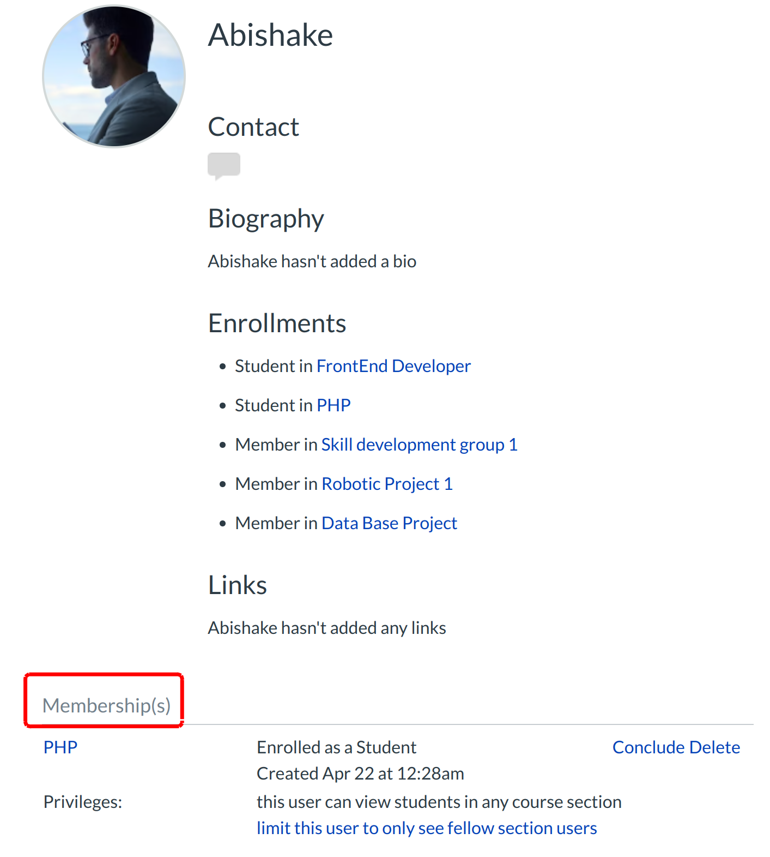Select the Privileges label text

click(x=82, y=801)
